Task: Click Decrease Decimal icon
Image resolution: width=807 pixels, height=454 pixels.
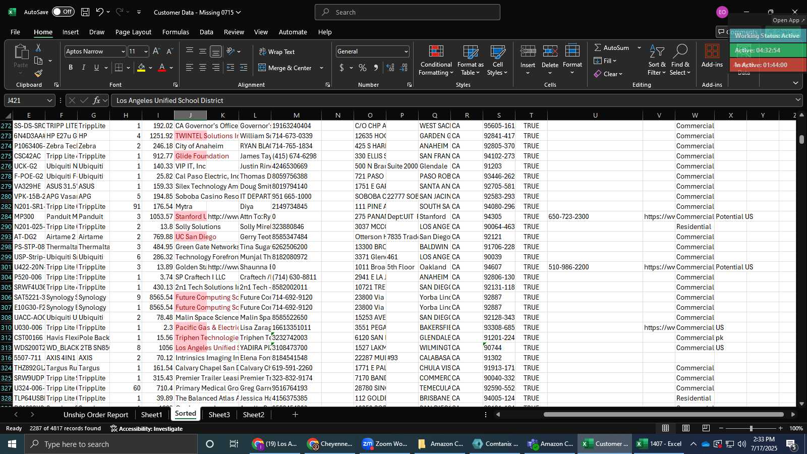Action: pyautogui.click(x=404, y=68)
